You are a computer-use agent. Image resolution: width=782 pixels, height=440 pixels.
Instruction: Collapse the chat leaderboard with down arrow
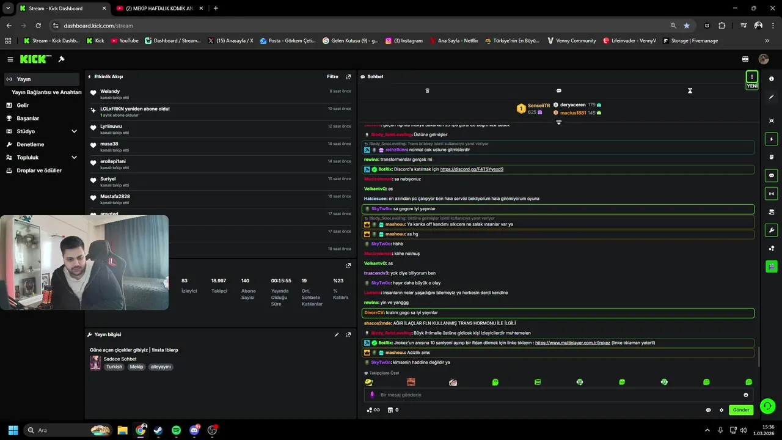pos(558,122)
